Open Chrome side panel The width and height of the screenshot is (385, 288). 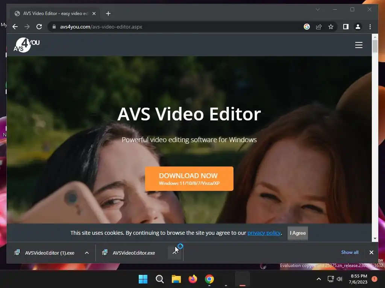point(346,27)
